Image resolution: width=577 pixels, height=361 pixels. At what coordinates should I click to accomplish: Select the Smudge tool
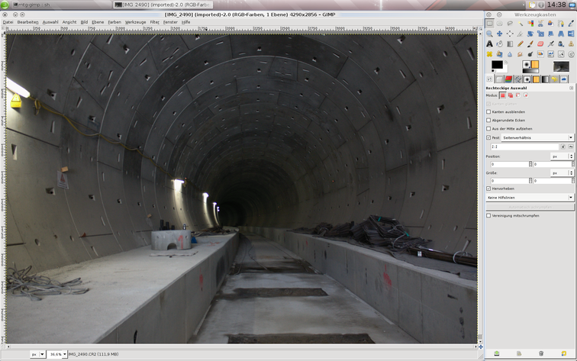pyautogui.click(x=521, y=54)
